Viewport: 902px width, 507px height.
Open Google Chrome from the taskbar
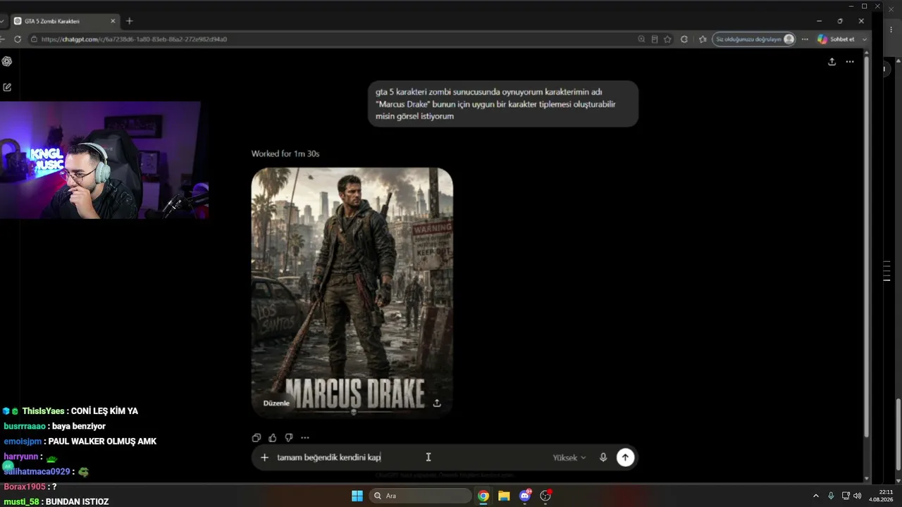coord(483,496)
